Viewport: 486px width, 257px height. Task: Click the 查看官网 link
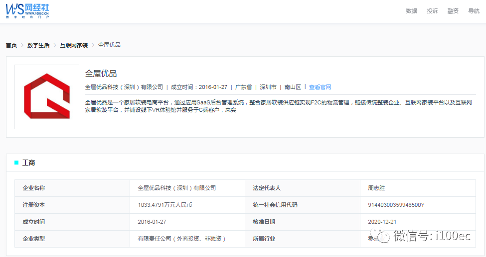320,87
